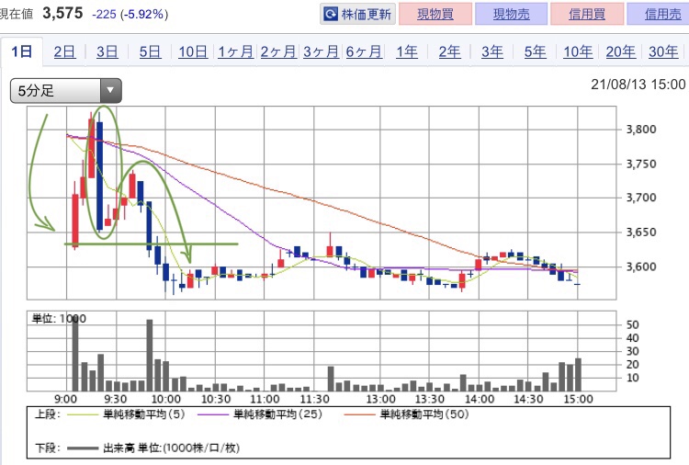Image resolution: width=689 pixels, height=465 pixels.
Task: Open the 5分足 candle interval dropdown
Action: click(66, 91)
